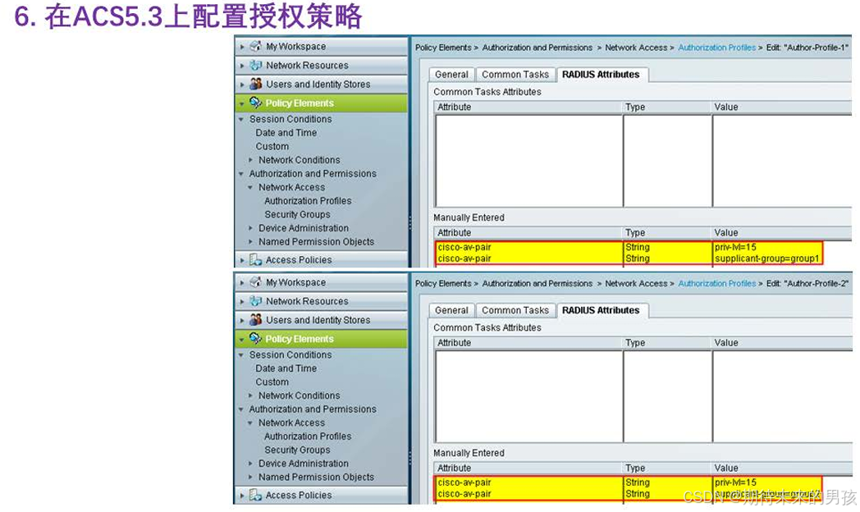Click the Access Policies icon in Author-Profile-1 panel
860x512 pixels.
255,259
